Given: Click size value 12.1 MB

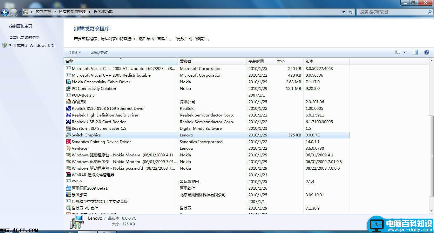Looking at the screenshot, I should 294,88.
